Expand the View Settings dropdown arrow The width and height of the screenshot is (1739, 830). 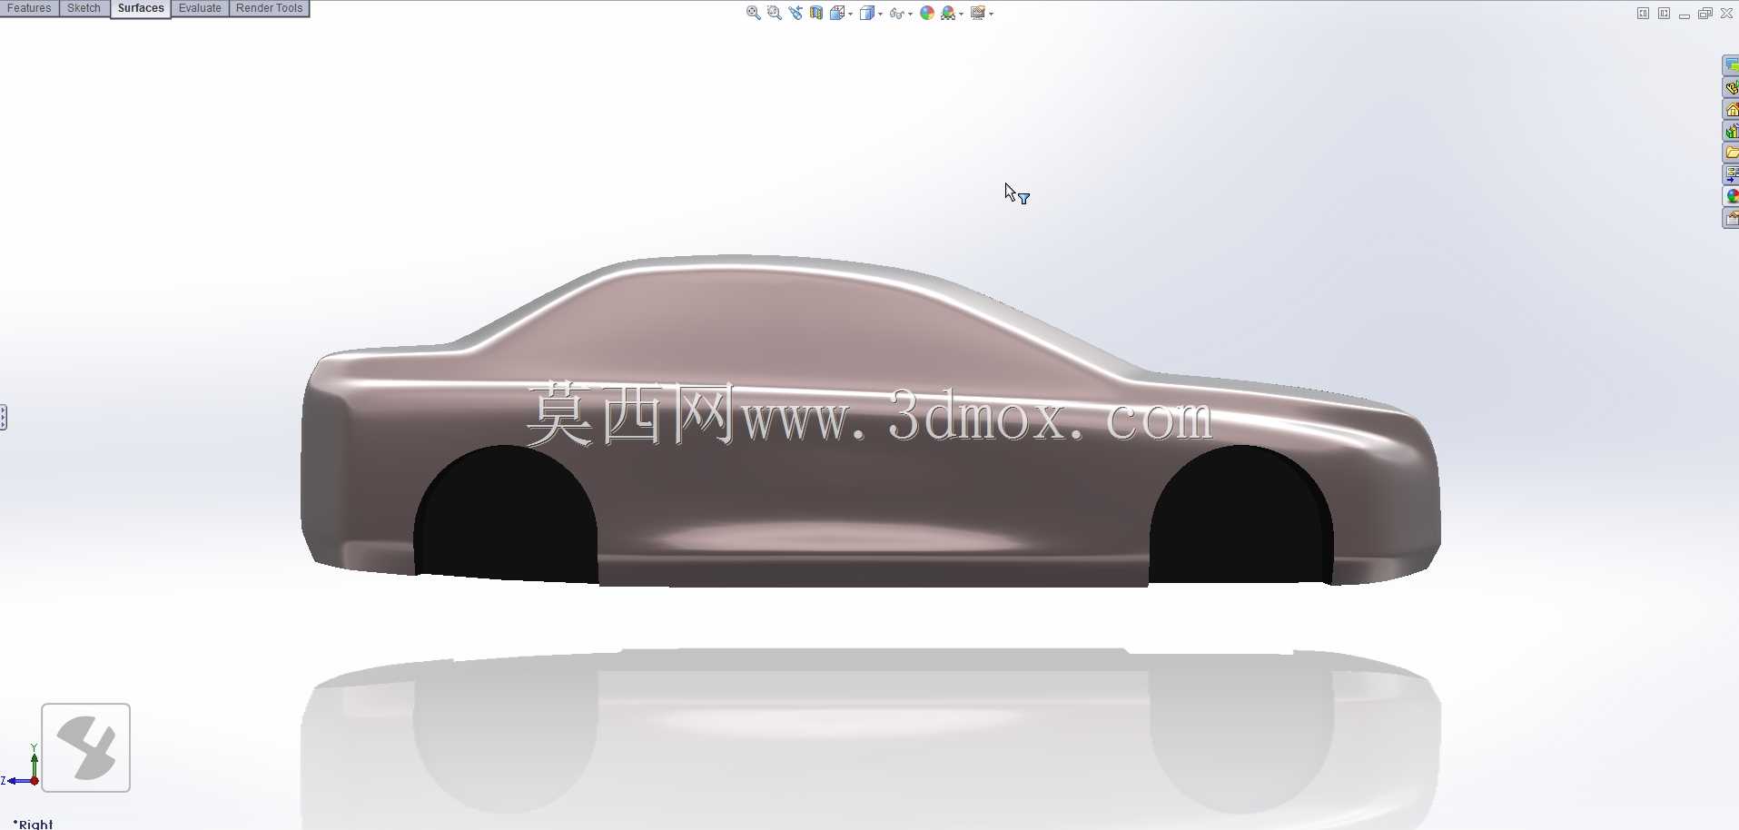tap(991, 14)
